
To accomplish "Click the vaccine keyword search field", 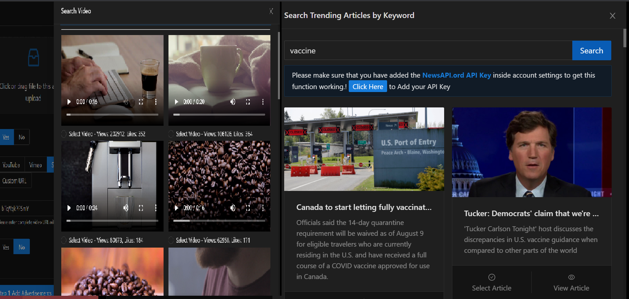I will click(428, 50).
